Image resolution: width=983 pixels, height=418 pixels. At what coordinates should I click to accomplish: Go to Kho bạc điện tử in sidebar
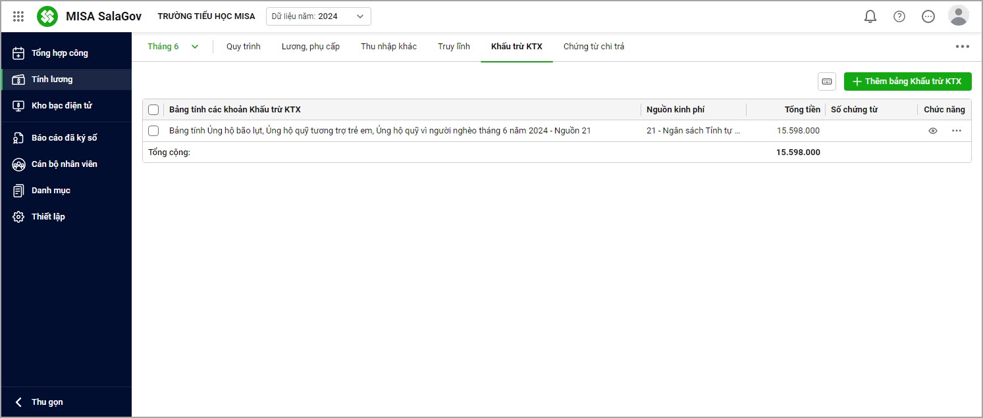(x=61, y=106)
